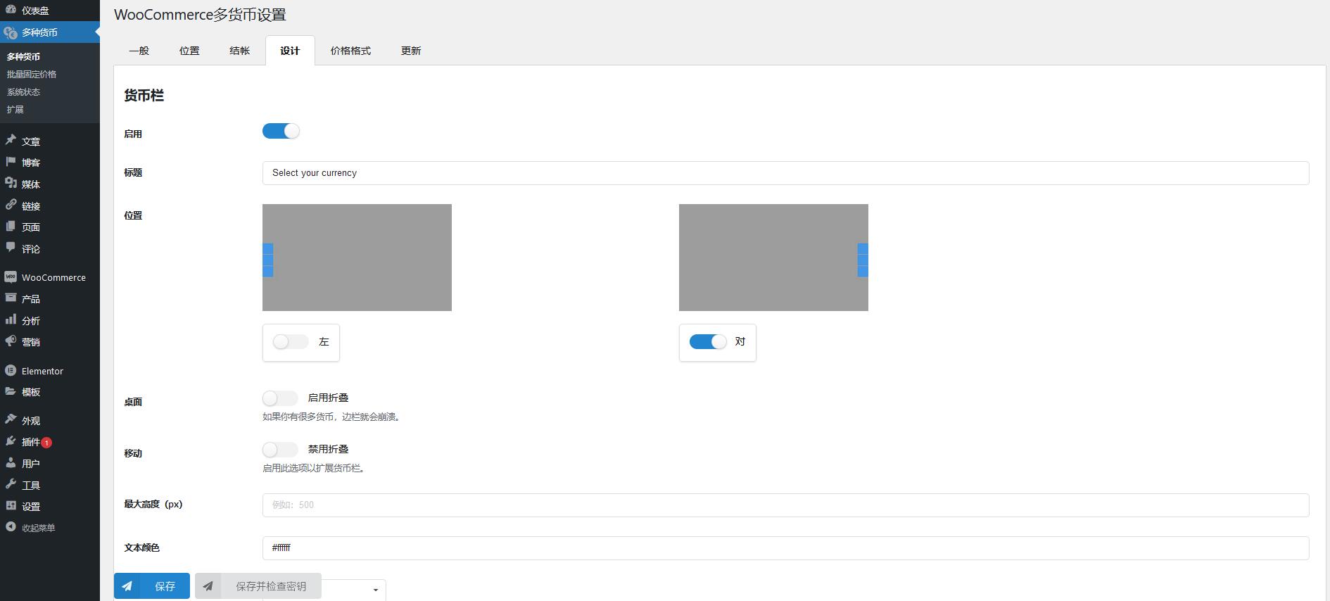
Task: Click the 最大高度 (px) input field
Action: [785, 505]
